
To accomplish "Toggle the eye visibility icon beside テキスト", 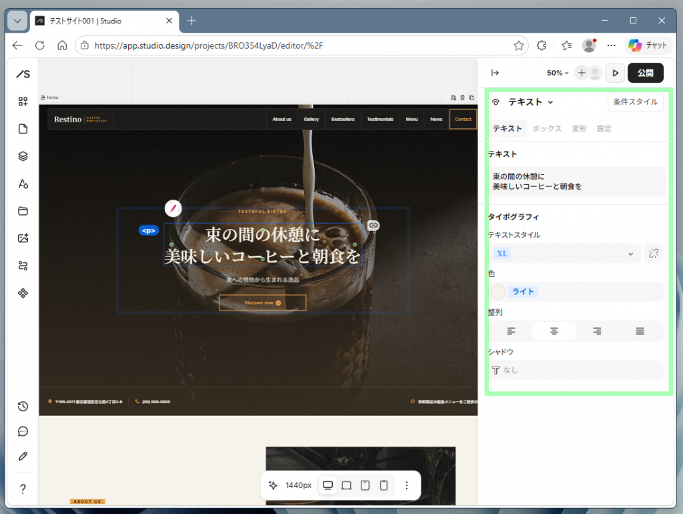I will click(496, 102).
